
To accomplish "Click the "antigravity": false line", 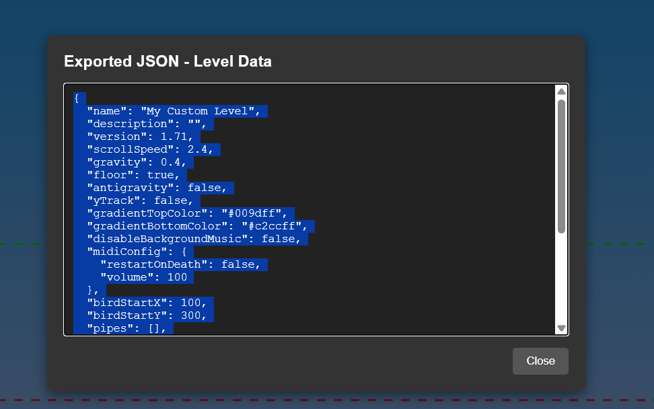I will [x=159, y=188].
